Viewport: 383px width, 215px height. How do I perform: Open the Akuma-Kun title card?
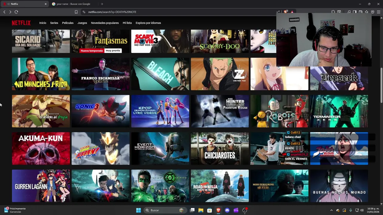pos(41,148)
